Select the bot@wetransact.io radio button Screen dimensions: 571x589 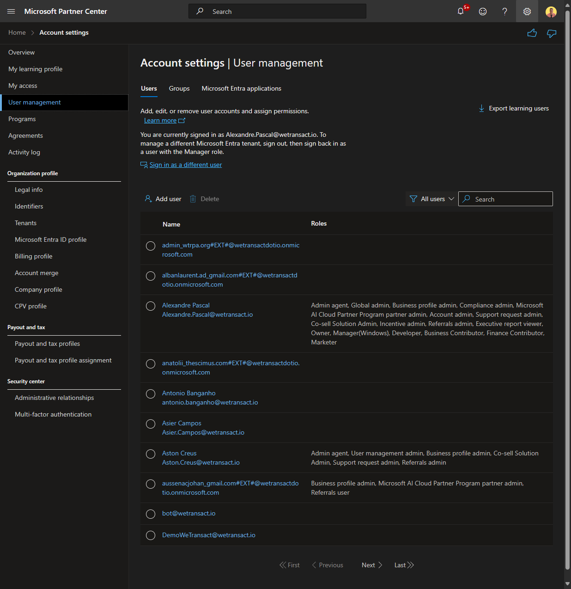[x=151, y=514]
